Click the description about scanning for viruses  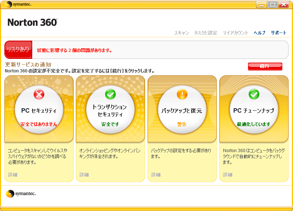pos(37,157)
